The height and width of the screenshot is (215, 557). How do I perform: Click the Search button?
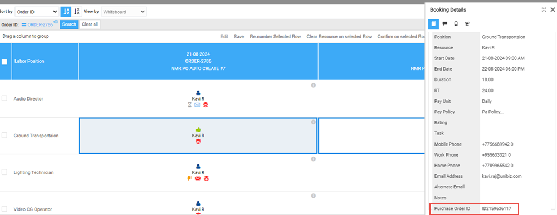[69, 24]
